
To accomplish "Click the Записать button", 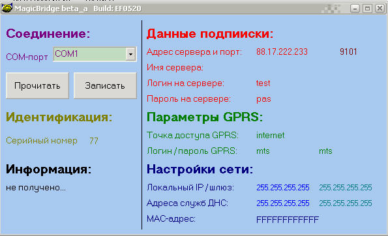I will pyautogui.click(x=105, y=85).
